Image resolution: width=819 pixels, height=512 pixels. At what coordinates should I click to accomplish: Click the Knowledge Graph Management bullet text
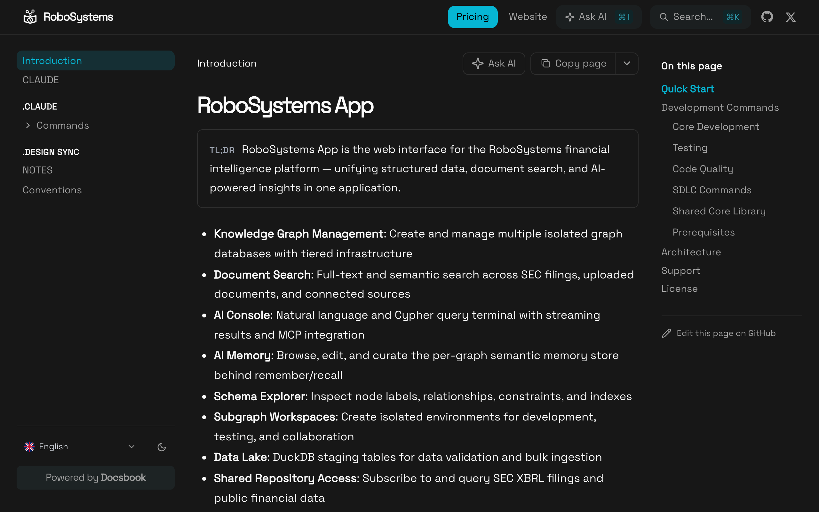click(x=298, y=234)
